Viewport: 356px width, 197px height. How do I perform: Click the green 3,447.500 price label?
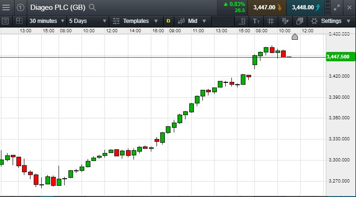(341, 57)
